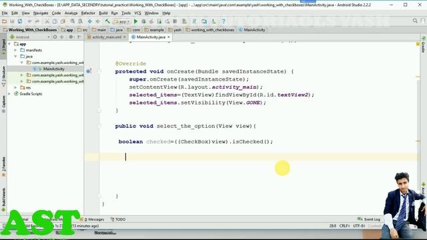Navigate Back with the left arrow icon
427x240 pixels.
click(x=90, y=21)
